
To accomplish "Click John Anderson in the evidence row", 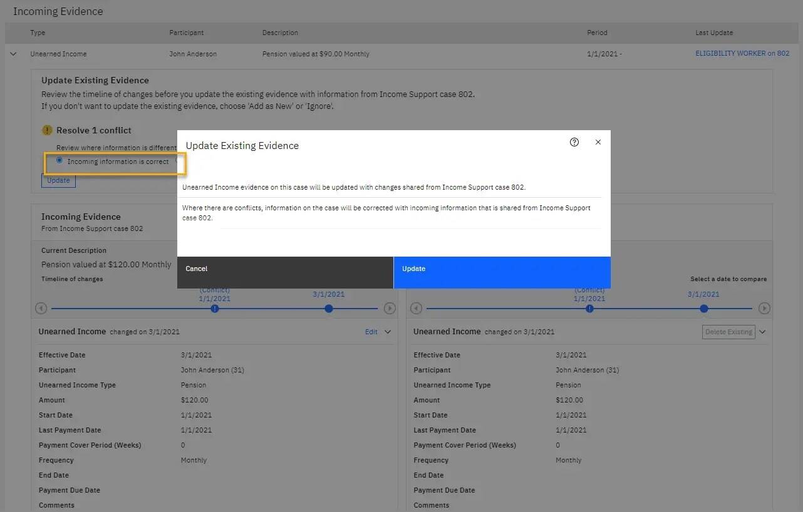I will [x=193, y=54].
